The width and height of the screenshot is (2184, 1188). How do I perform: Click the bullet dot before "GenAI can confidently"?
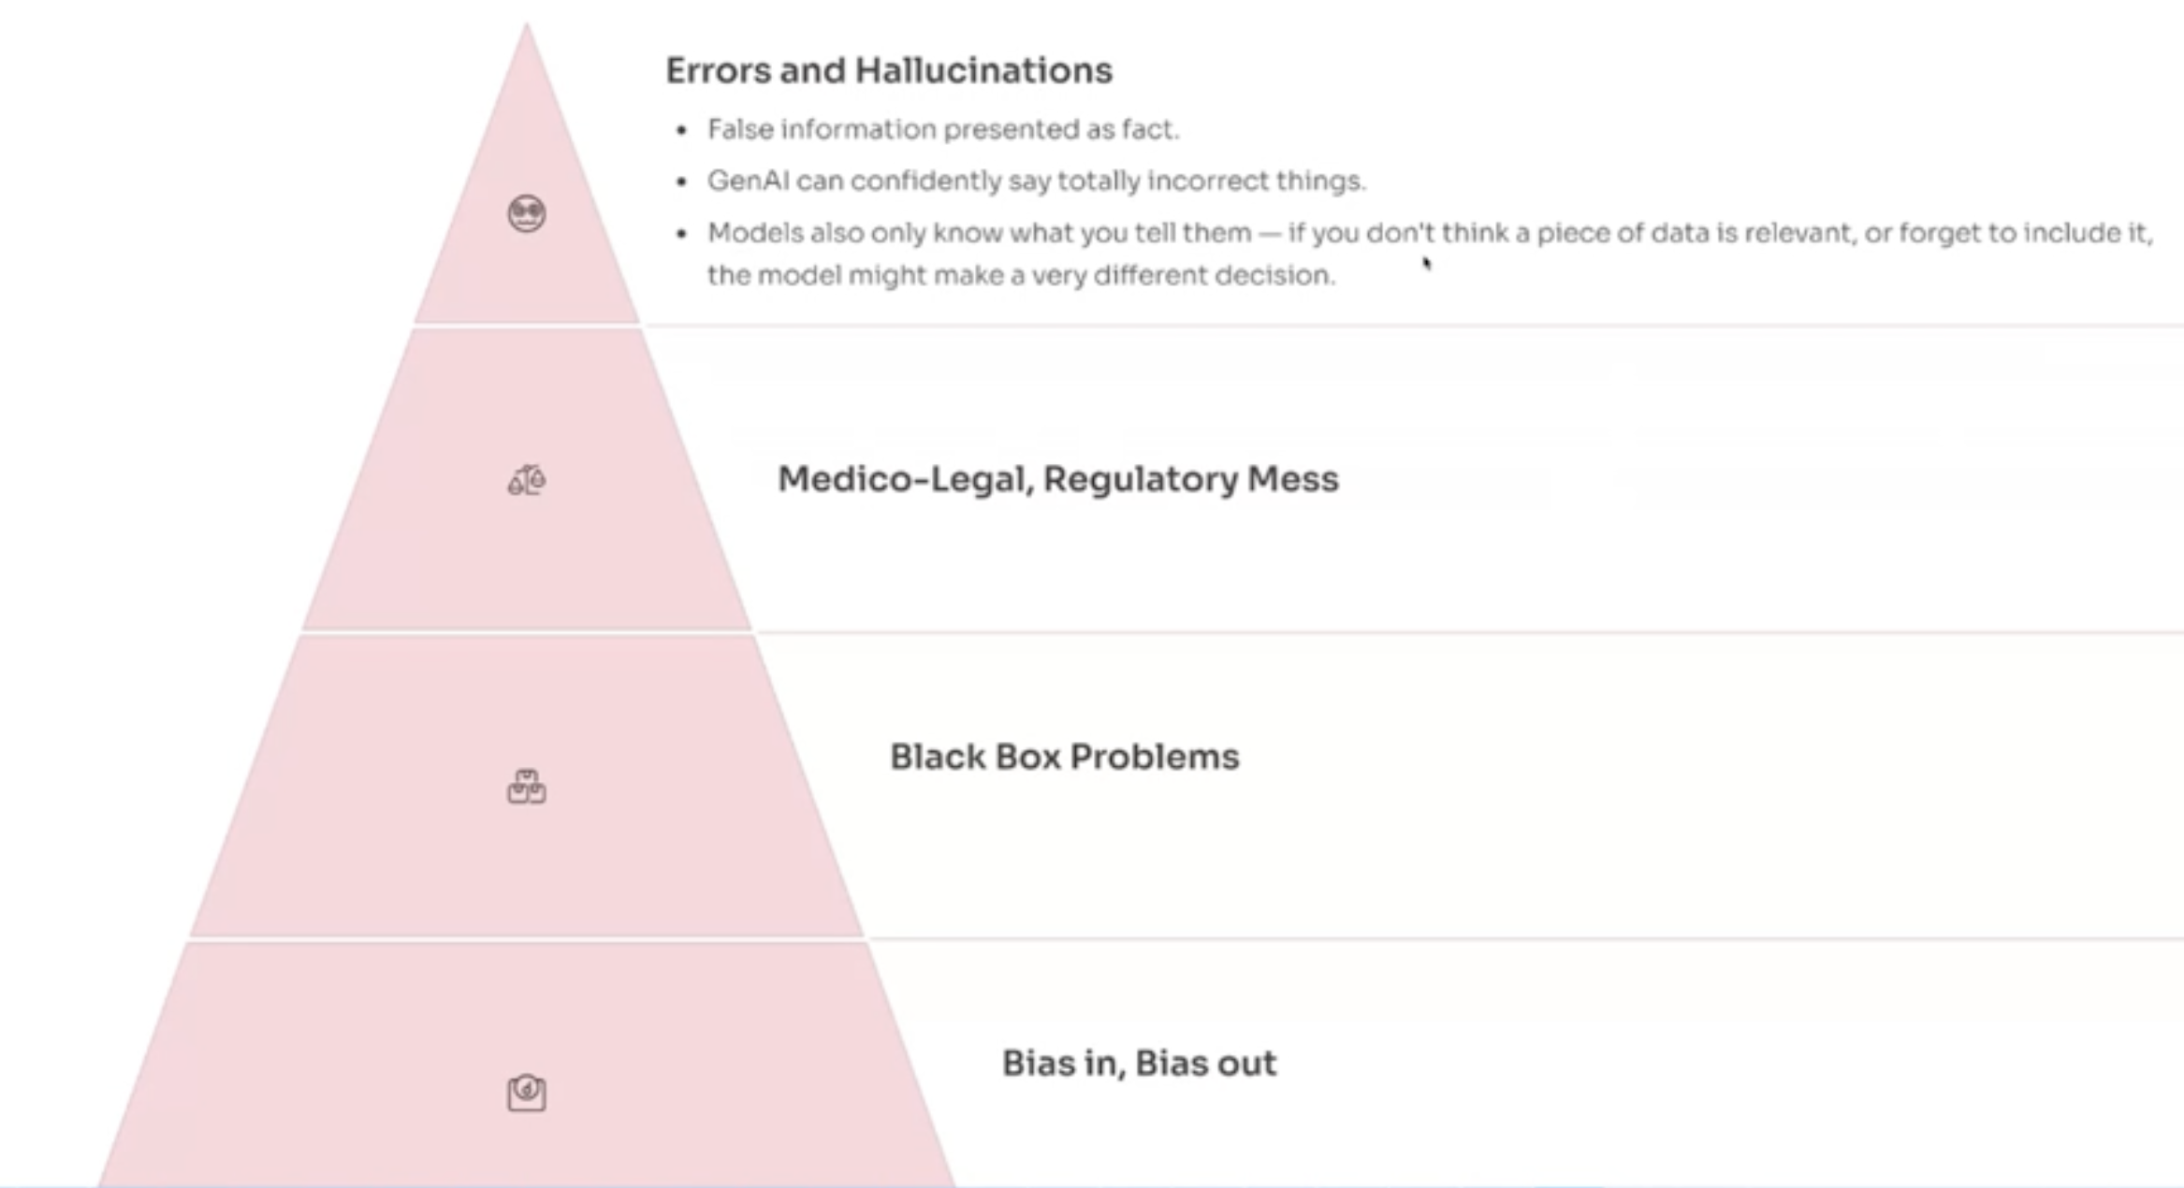[x=681, y=181]
